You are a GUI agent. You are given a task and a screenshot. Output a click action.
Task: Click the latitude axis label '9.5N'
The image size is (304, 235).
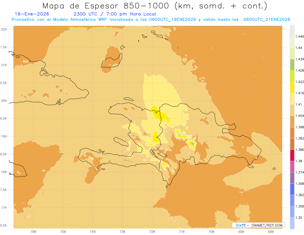coord(4,118)
